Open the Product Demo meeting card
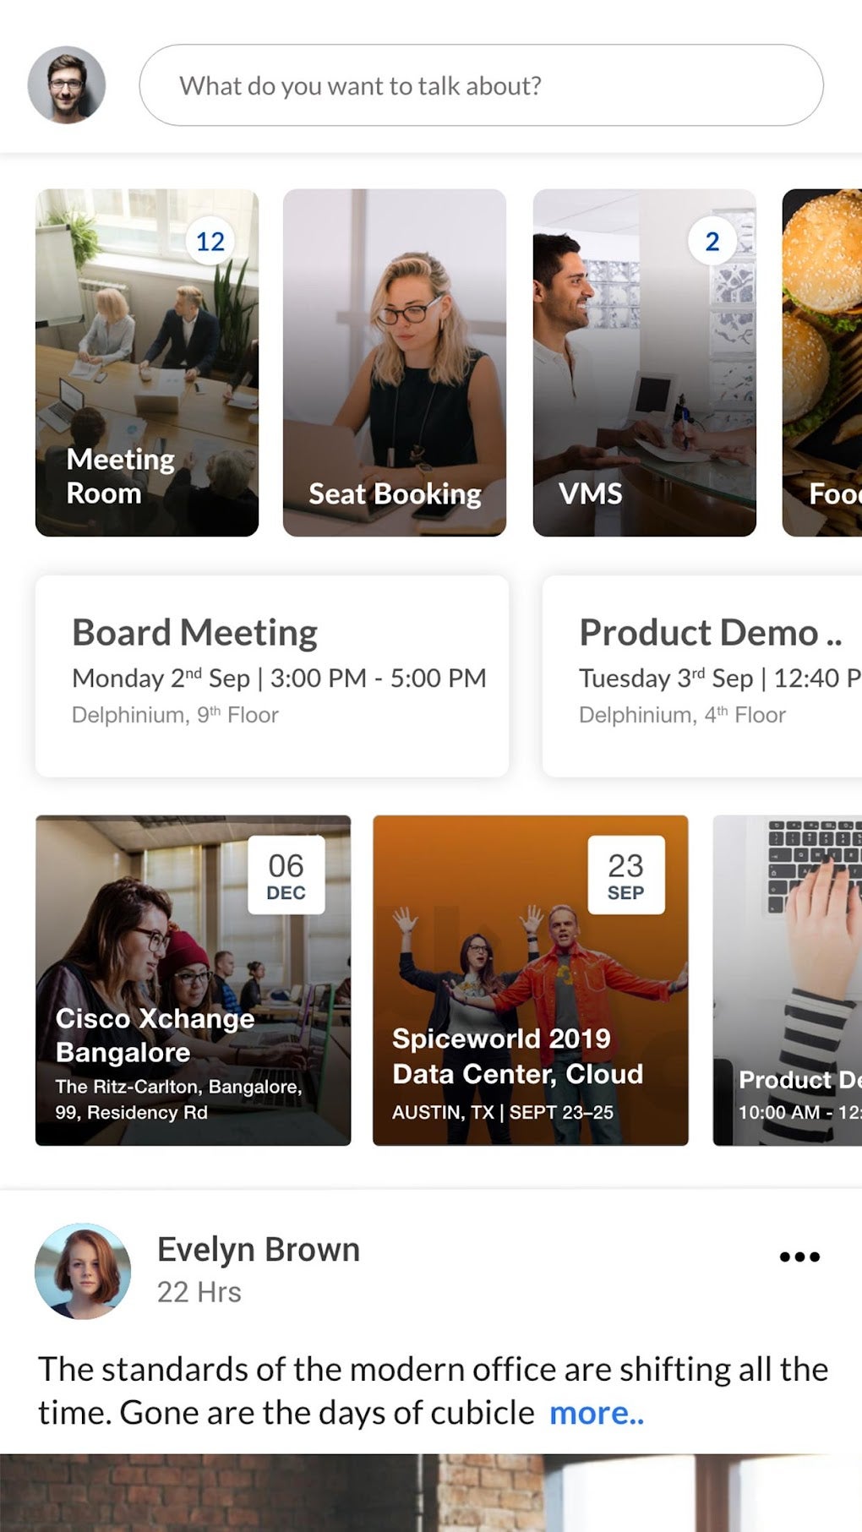862x1532 pixels. [701, 675]
